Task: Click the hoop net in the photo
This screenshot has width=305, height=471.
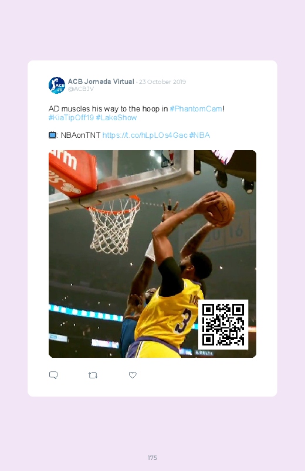Action: click(114, 226)
